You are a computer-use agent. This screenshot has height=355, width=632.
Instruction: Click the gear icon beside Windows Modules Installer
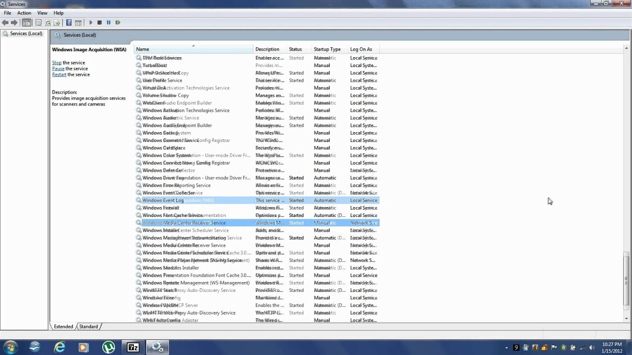[139, 268]
